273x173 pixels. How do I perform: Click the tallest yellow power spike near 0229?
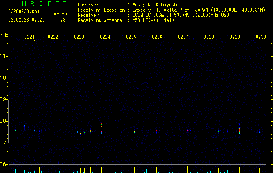[x=240, y=165]
